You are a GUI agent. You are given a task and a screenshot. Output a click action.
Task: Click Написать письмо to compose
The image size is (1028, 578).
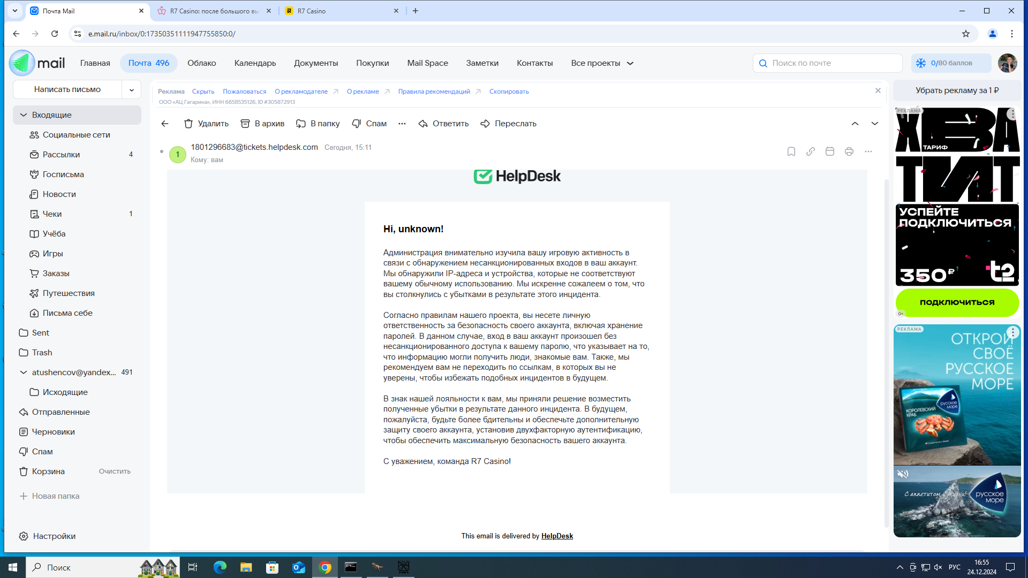coord(67,90)
